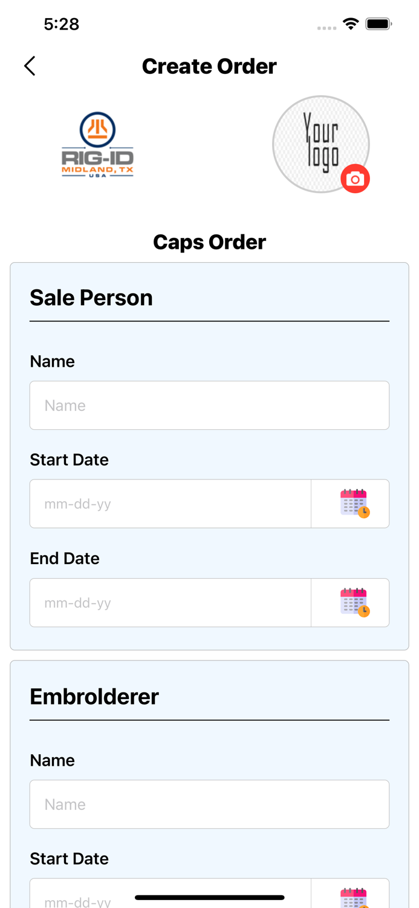Open the calendar picker for Sale Person End Date

pos(351,602)
